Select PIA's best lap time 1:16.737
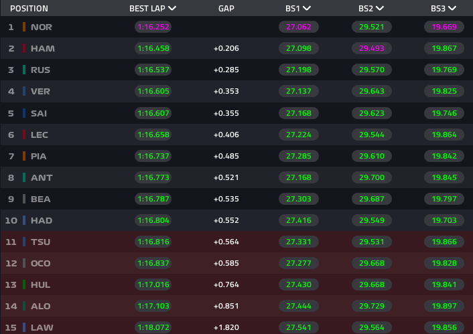 tap(153, 156)
